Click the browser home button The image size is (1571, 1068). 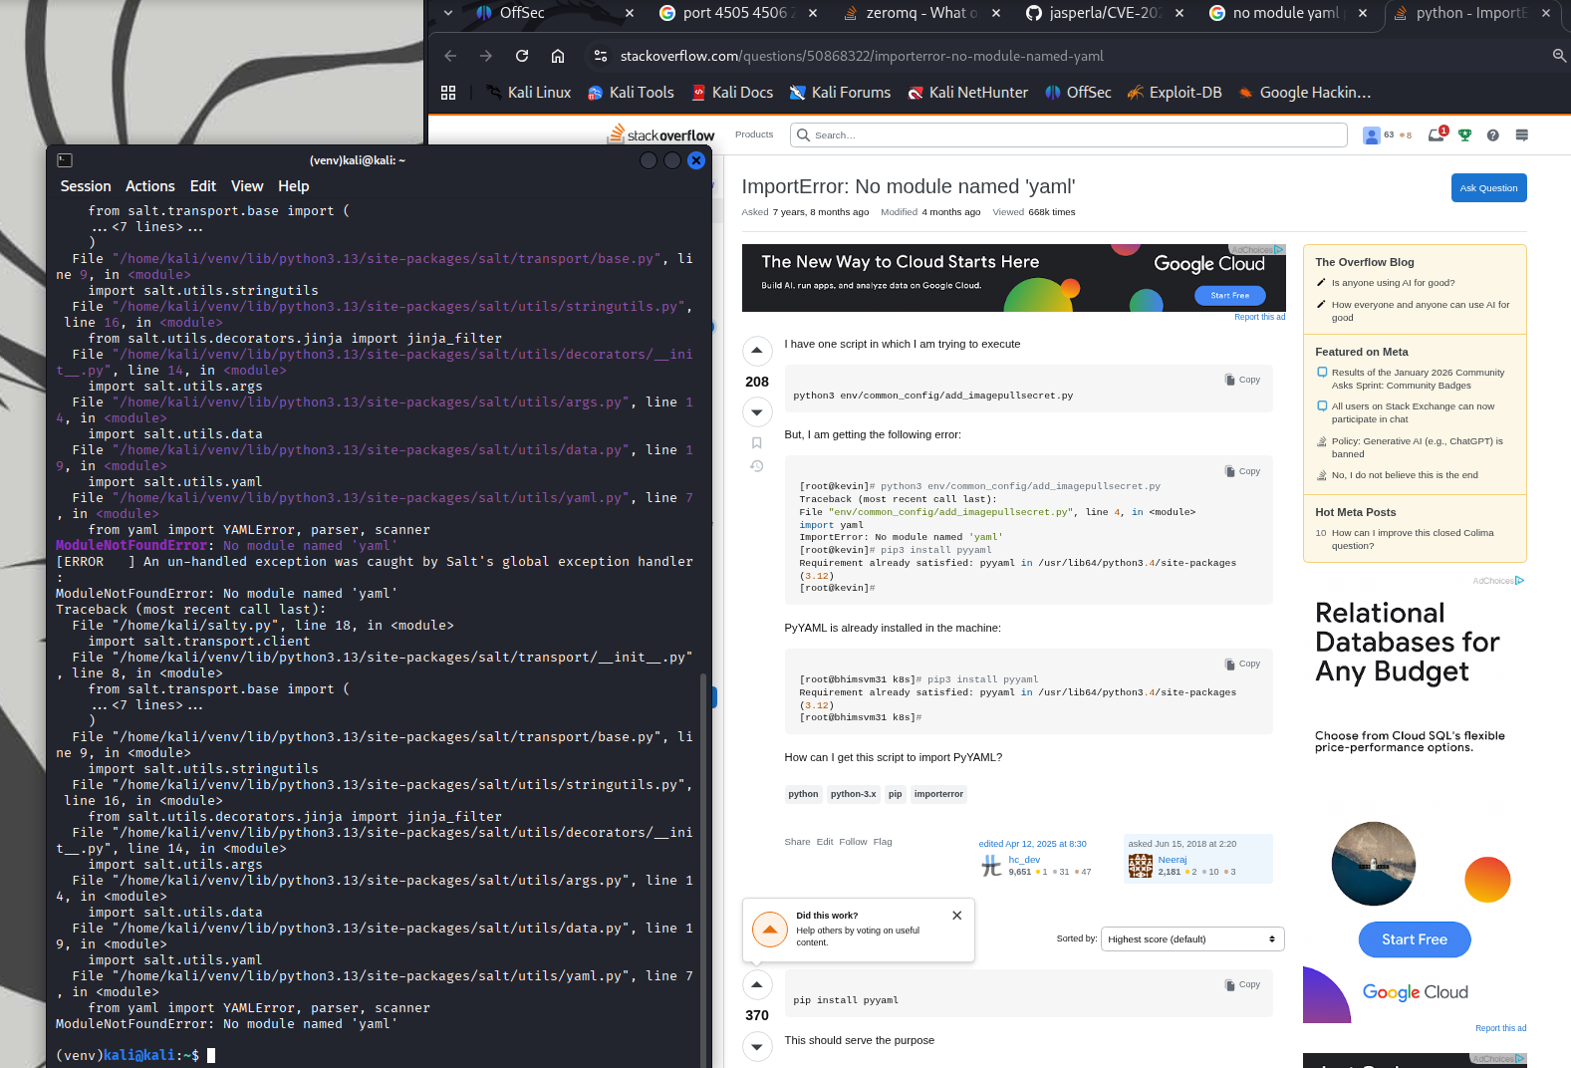click(558, 56)
